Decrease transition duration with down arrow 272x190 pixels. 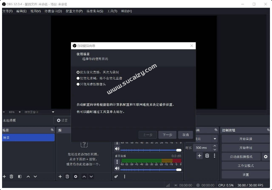click(x=215, y=150)
